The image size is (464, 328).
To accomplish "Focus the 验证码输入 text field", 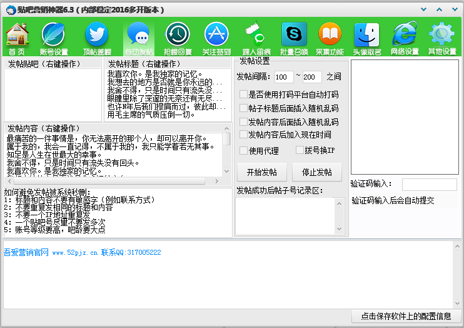I will point(429,184).
